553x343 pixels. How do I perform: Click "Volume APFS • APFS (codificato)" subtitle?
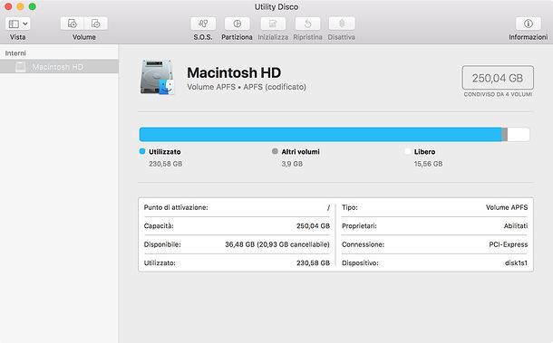(x=247, y=87)
